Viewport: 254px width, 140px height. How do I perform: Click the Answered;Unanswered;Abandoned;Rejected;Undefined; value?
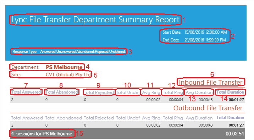coord(83,52)
